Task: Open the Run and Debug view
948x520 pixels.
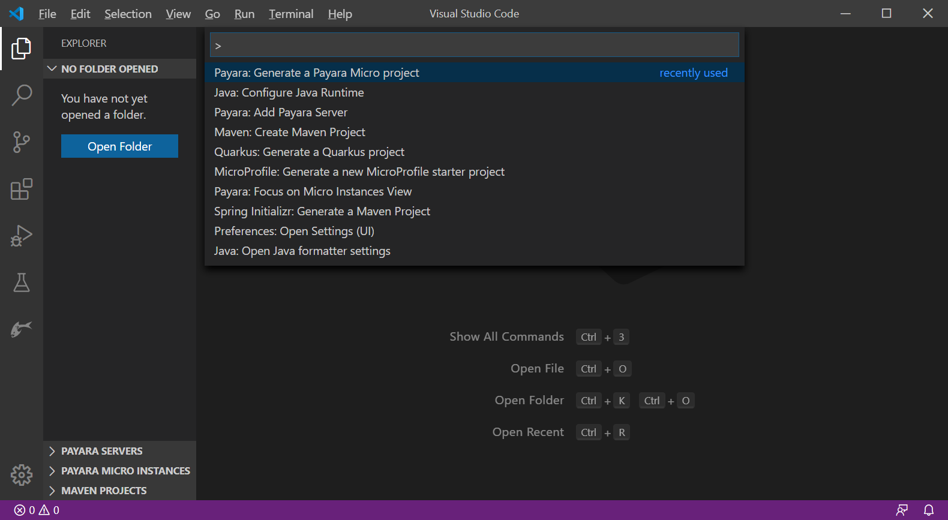Action: (22, 236)
